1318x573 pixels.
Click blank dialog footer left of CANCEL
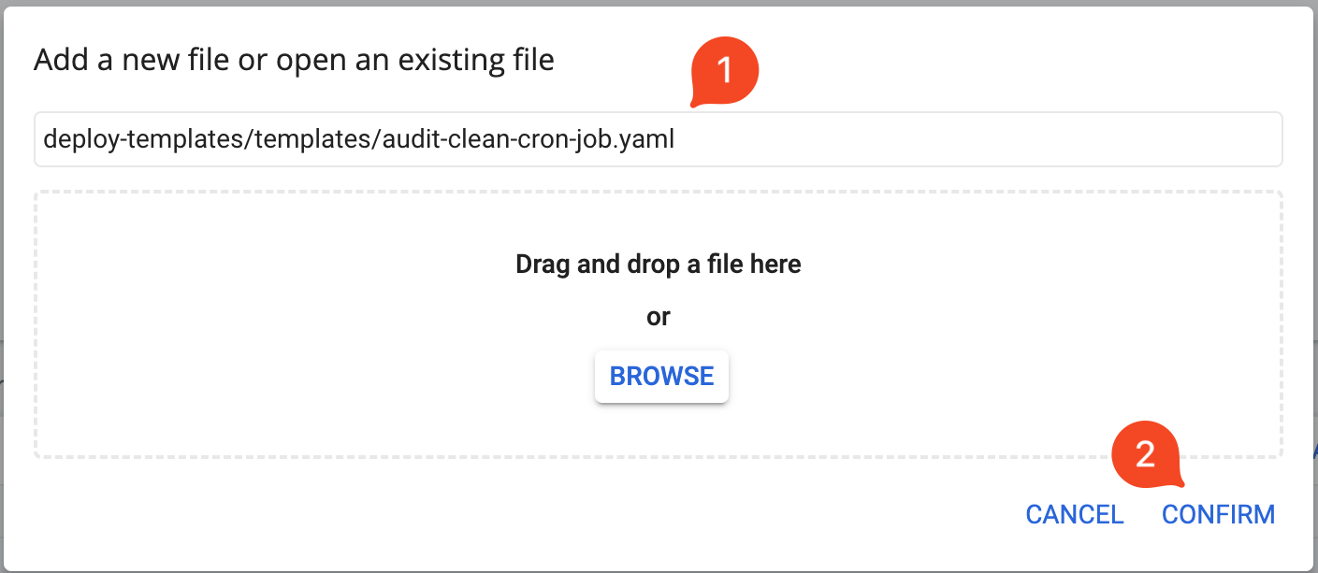pyautogui.click(x=524, y=514)
